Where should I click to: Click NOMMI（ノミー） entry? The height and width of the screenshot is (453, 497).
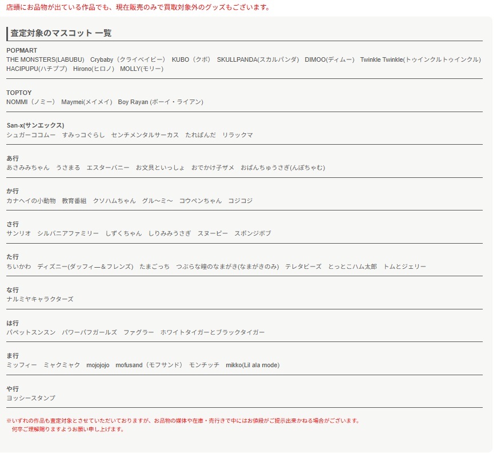[31, 102]
